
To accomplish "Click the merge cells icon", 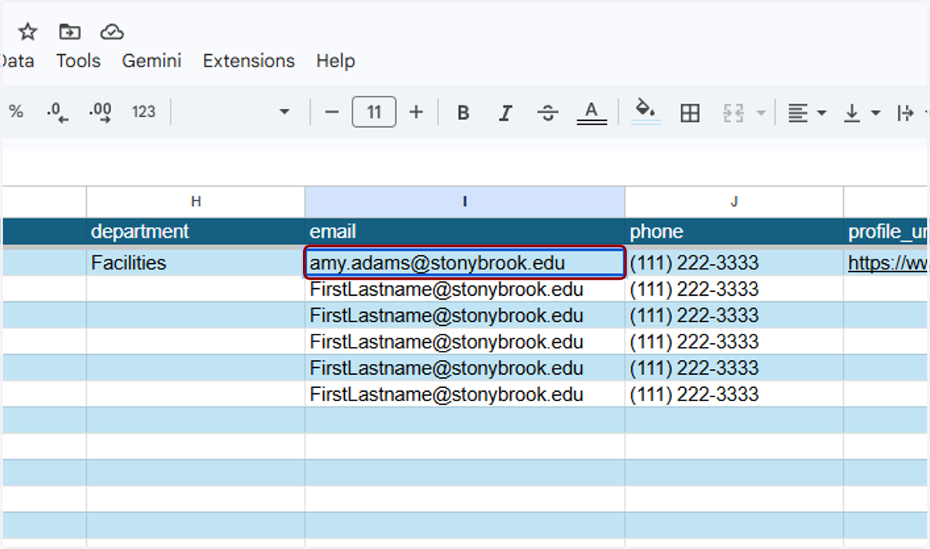I will [x=733, y=113].
